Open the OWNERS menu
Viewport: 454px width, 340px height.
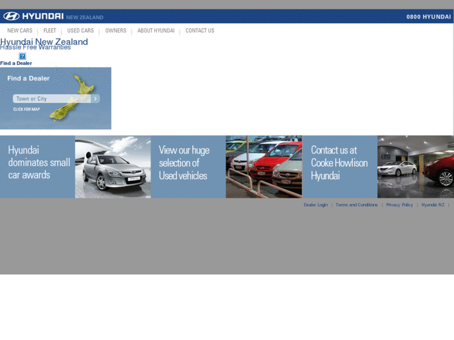click(x=116, y=31)
